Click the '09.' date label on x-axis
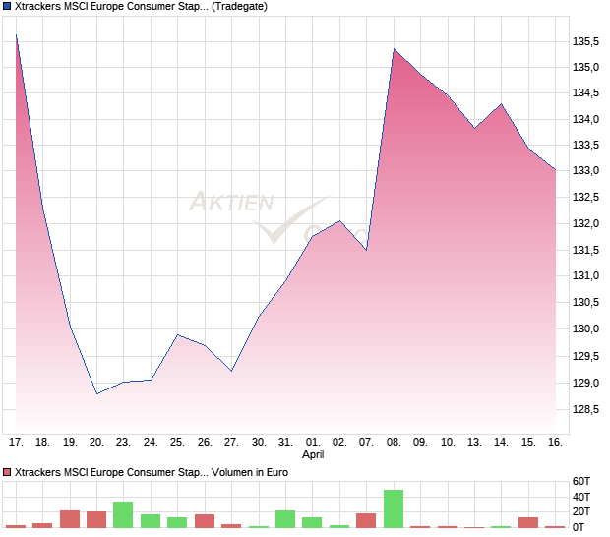This screenshot has width=610, height=537. pos(420,443)
